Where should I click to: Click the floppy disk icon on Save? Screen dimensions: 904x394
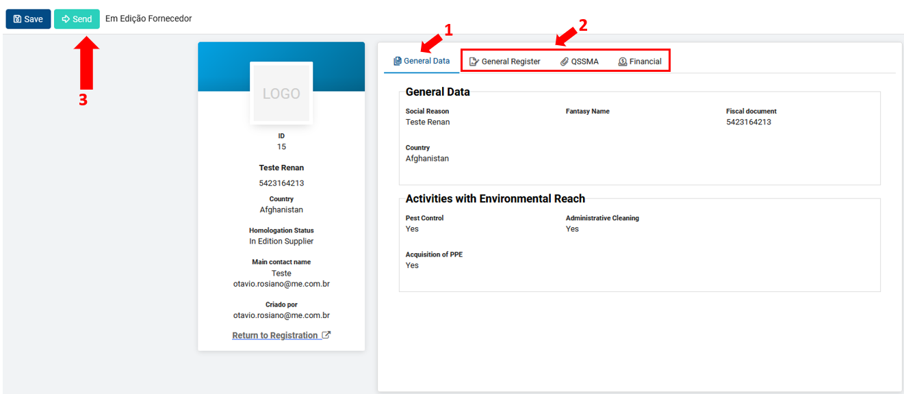[x=17, y=19]
